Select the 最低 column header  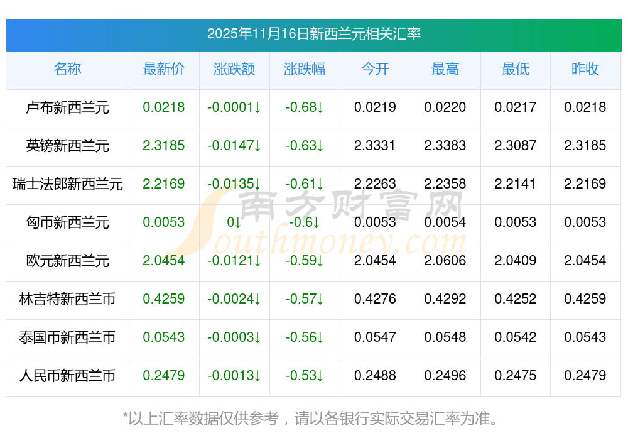pos(515,69)
